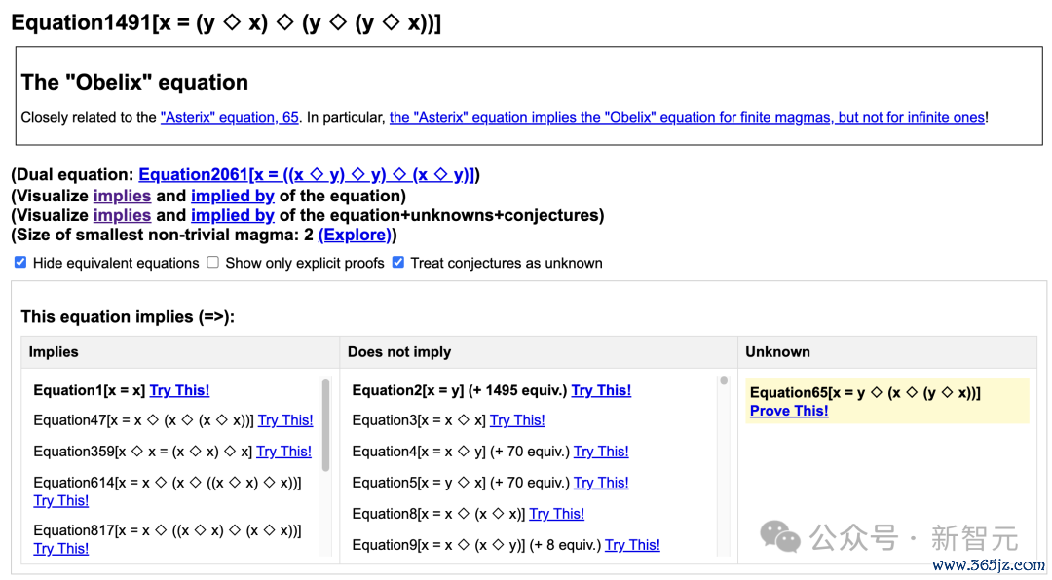Click Try This! beside Equation9
Viewport: 1052px width, 580px height.
(632, 545)
